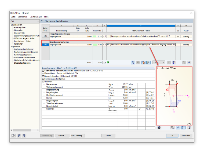Click the reset zoom view icon

pos(189,127)
